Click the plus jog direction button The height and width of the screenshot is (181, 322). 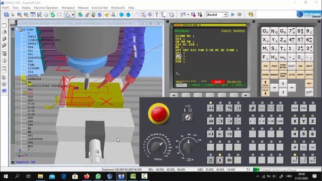click(295, 147)
